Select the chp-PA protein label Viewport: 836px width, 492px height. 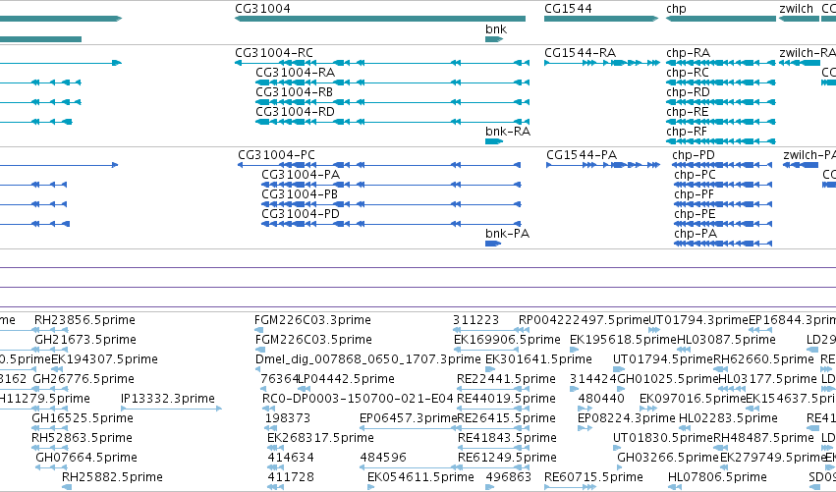pyautogui.click(x=696, y=234)
